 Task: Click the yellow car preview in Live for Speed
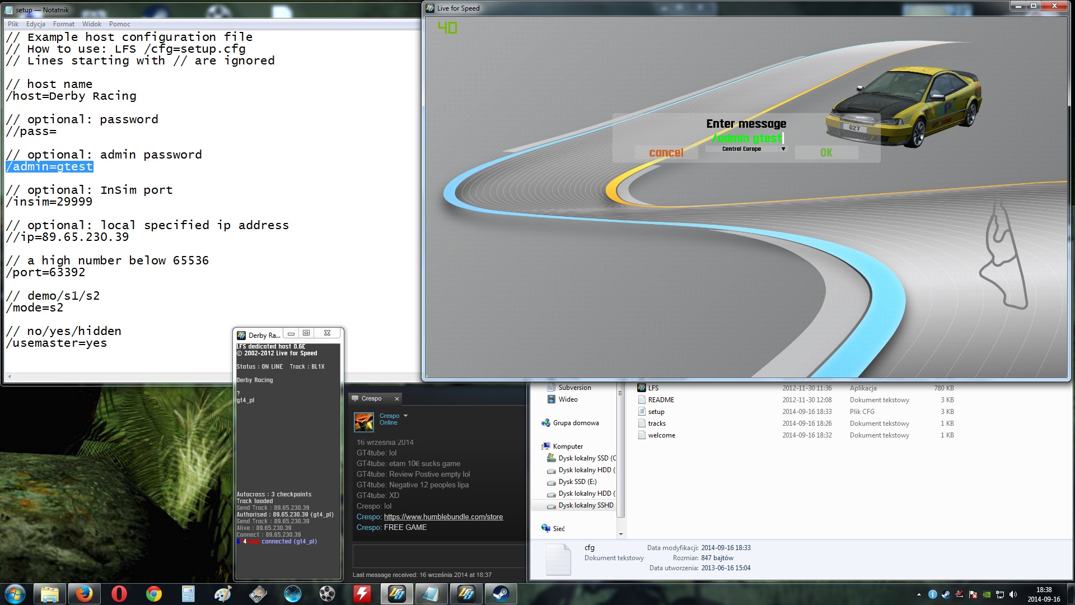(x=903, y=106)
